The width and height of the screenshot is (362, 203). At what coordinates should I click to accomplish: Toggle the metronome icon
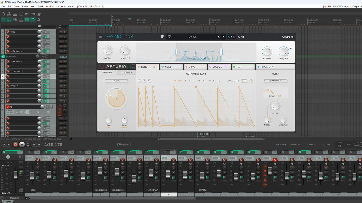pos(39,14)
